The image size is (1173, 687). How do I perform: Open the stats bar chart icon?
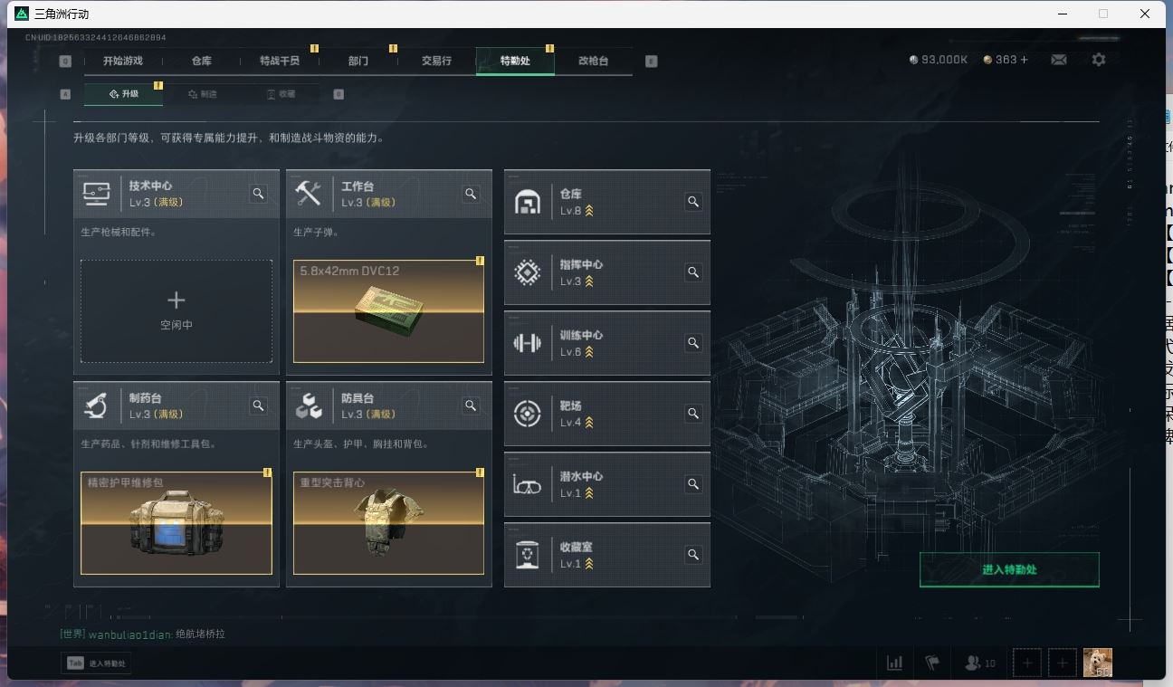895,663
